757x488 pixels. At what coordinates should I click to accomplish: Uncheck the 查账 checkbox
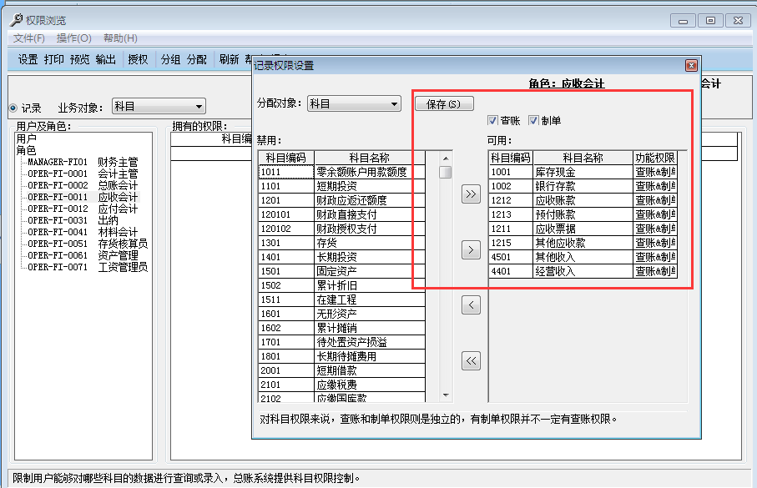[492, 119]
